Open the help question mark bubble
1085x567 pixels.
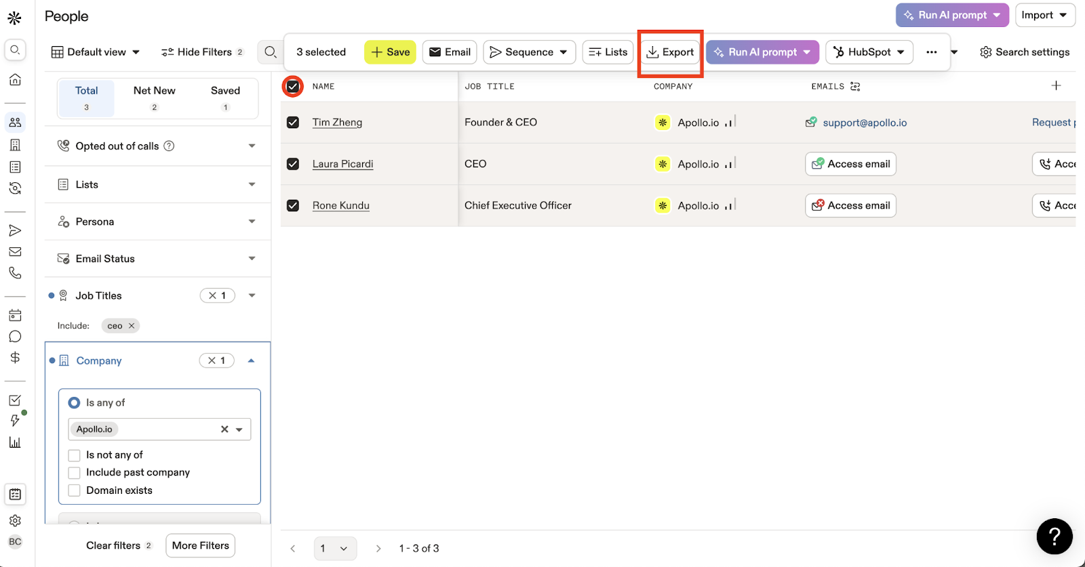(1054, 537)
